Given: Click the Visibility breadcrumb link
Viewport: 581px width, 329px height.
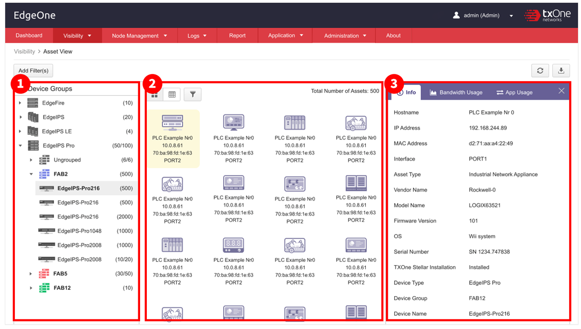Looking at the screenshot, I should [24, 51].
